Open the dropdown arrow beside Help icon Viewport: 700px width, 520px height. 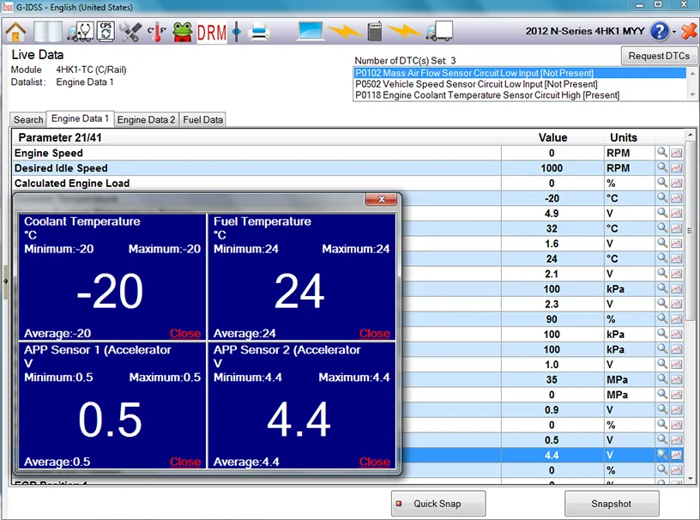(674, 32)
